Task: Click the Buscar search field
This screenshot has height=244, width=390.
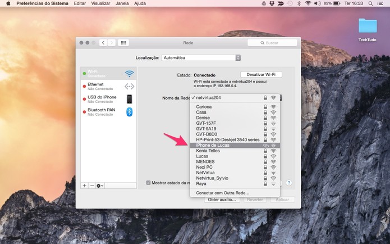Action: pos(272,43)
